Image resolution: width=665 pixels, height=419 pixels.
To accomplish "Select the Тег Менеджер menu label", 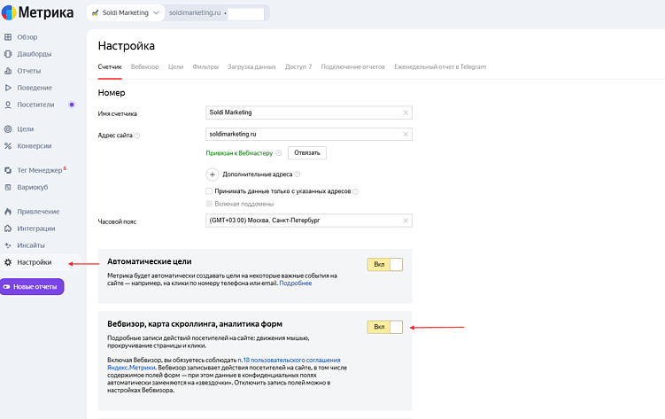I will [x=40, y=170].
